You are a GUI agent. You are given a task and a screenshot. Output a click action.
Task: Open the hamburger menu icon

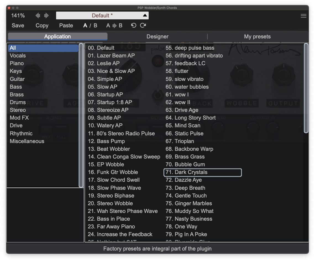point(303,16)
